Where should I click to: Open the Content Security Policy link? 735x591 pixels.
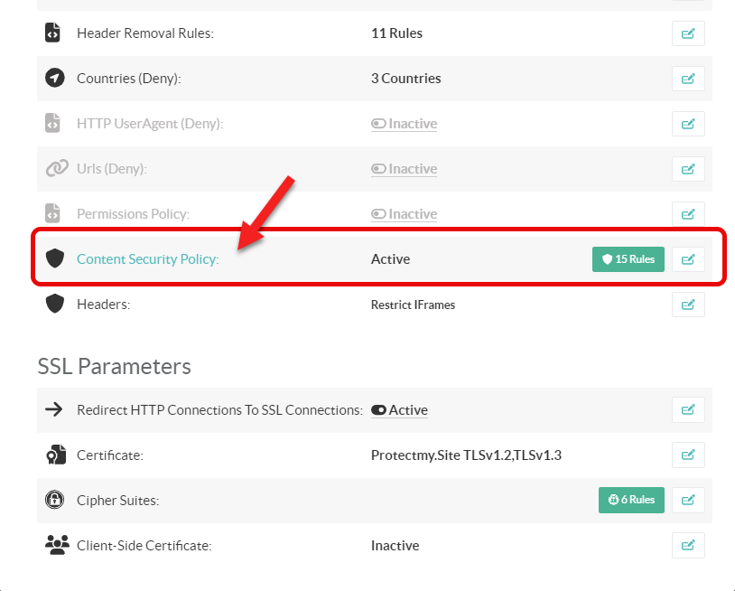(x=147, y=259)
